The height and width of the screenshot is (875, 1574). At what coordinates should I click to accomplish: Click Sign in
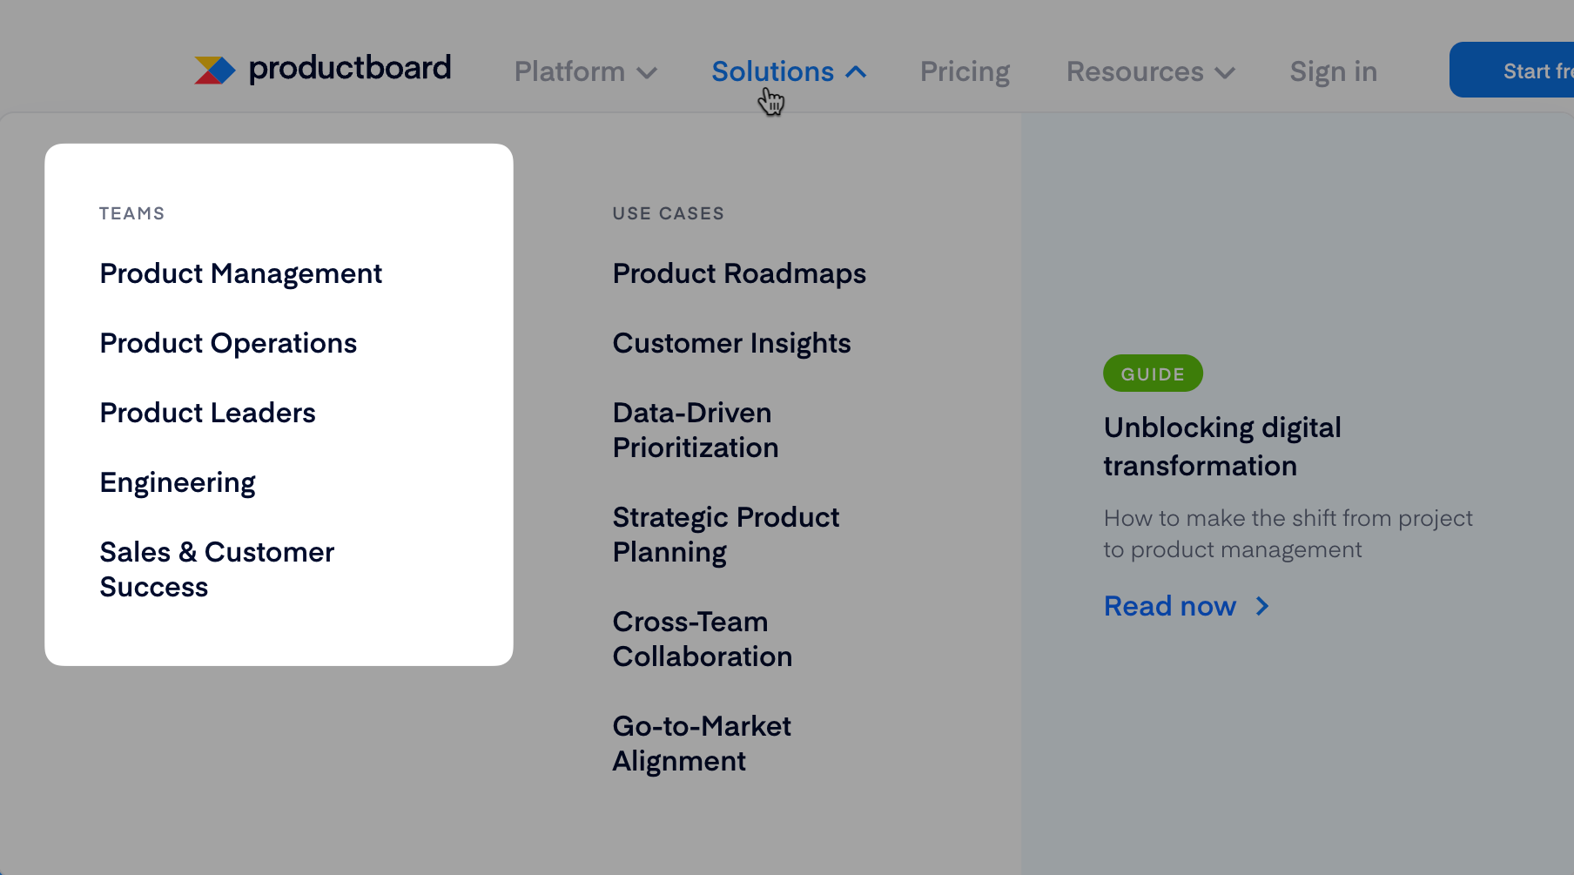(1333, 71)
